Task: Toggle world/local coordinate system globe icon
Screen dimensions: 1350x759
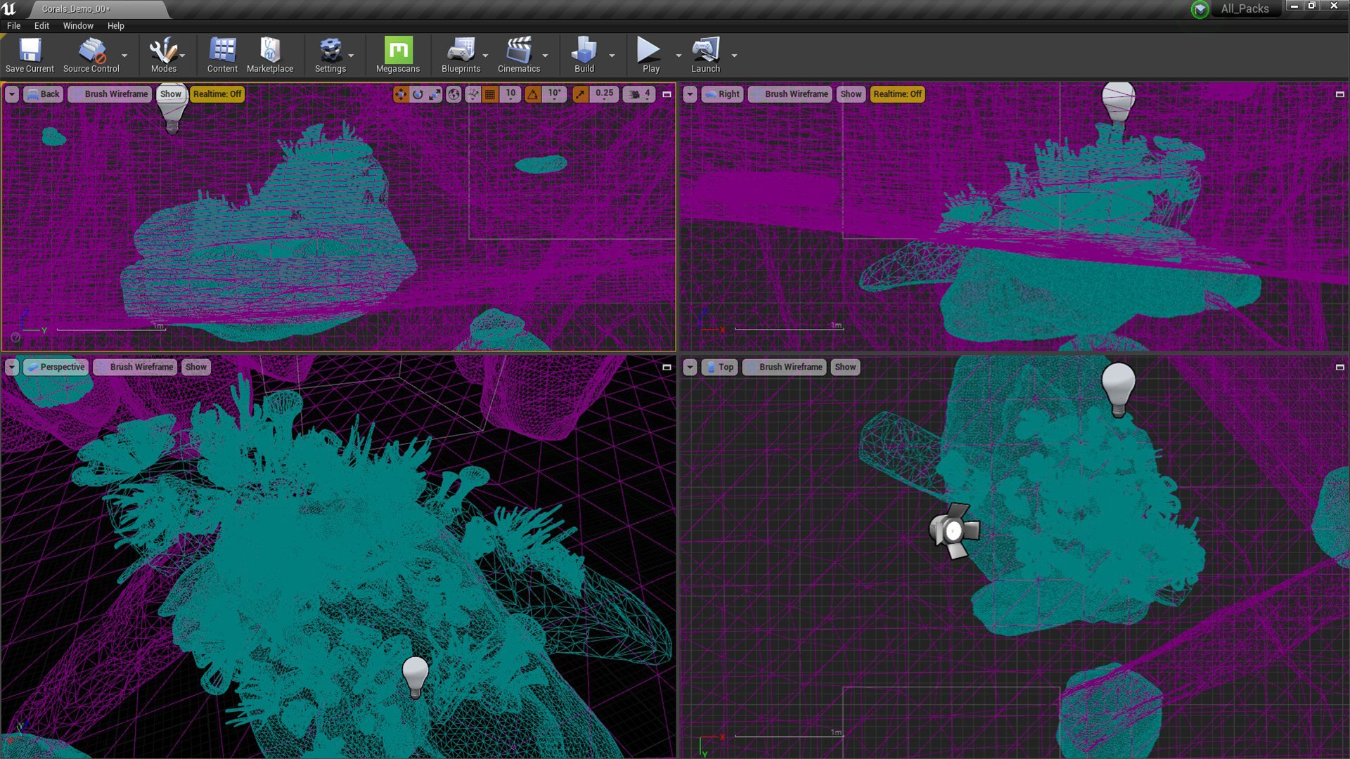Action: coord(454,94)
